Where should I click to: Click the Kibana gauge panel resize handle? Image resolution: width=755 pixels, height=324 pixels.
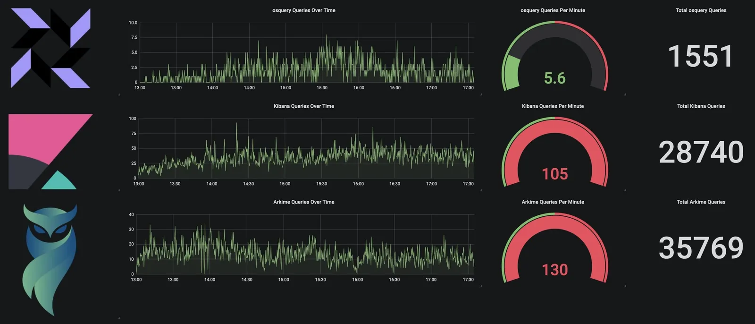click(625, 190)
